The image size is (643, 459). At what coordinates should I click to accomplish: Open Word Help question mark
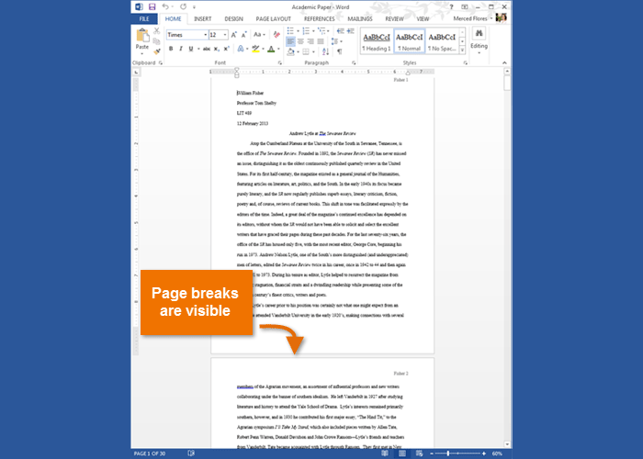452,7
